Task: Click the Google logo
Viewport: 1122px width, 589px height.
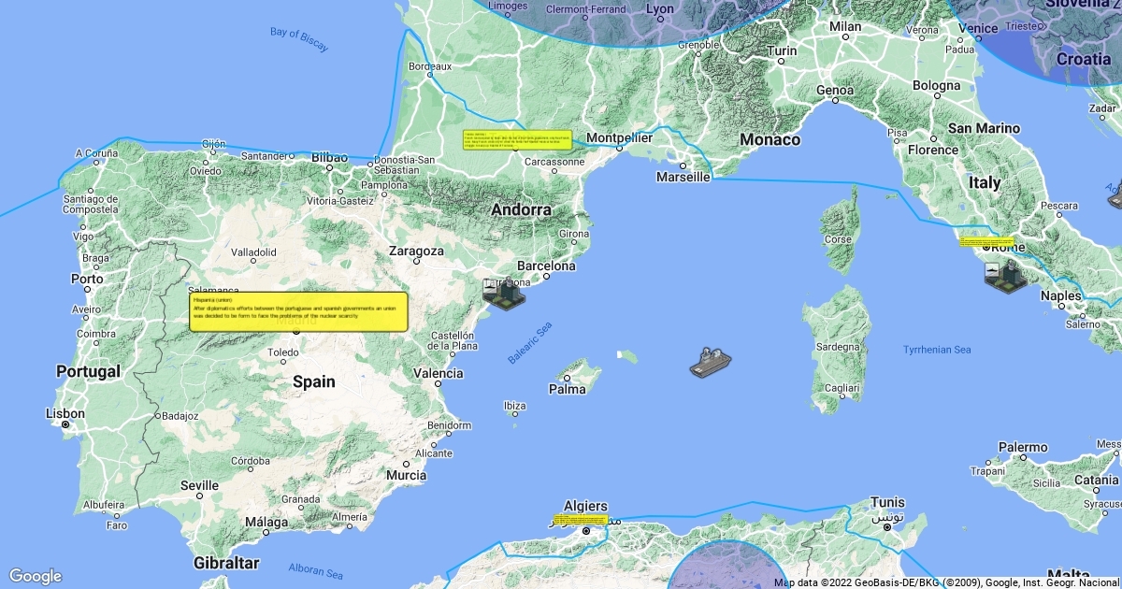Action: (35, 576)
